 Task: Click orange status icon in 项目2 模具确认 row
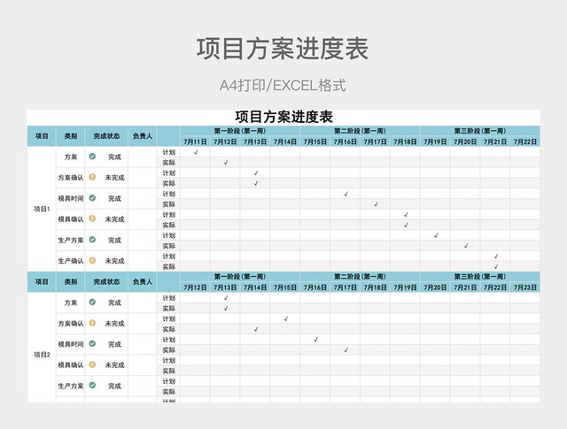[92, 364]
